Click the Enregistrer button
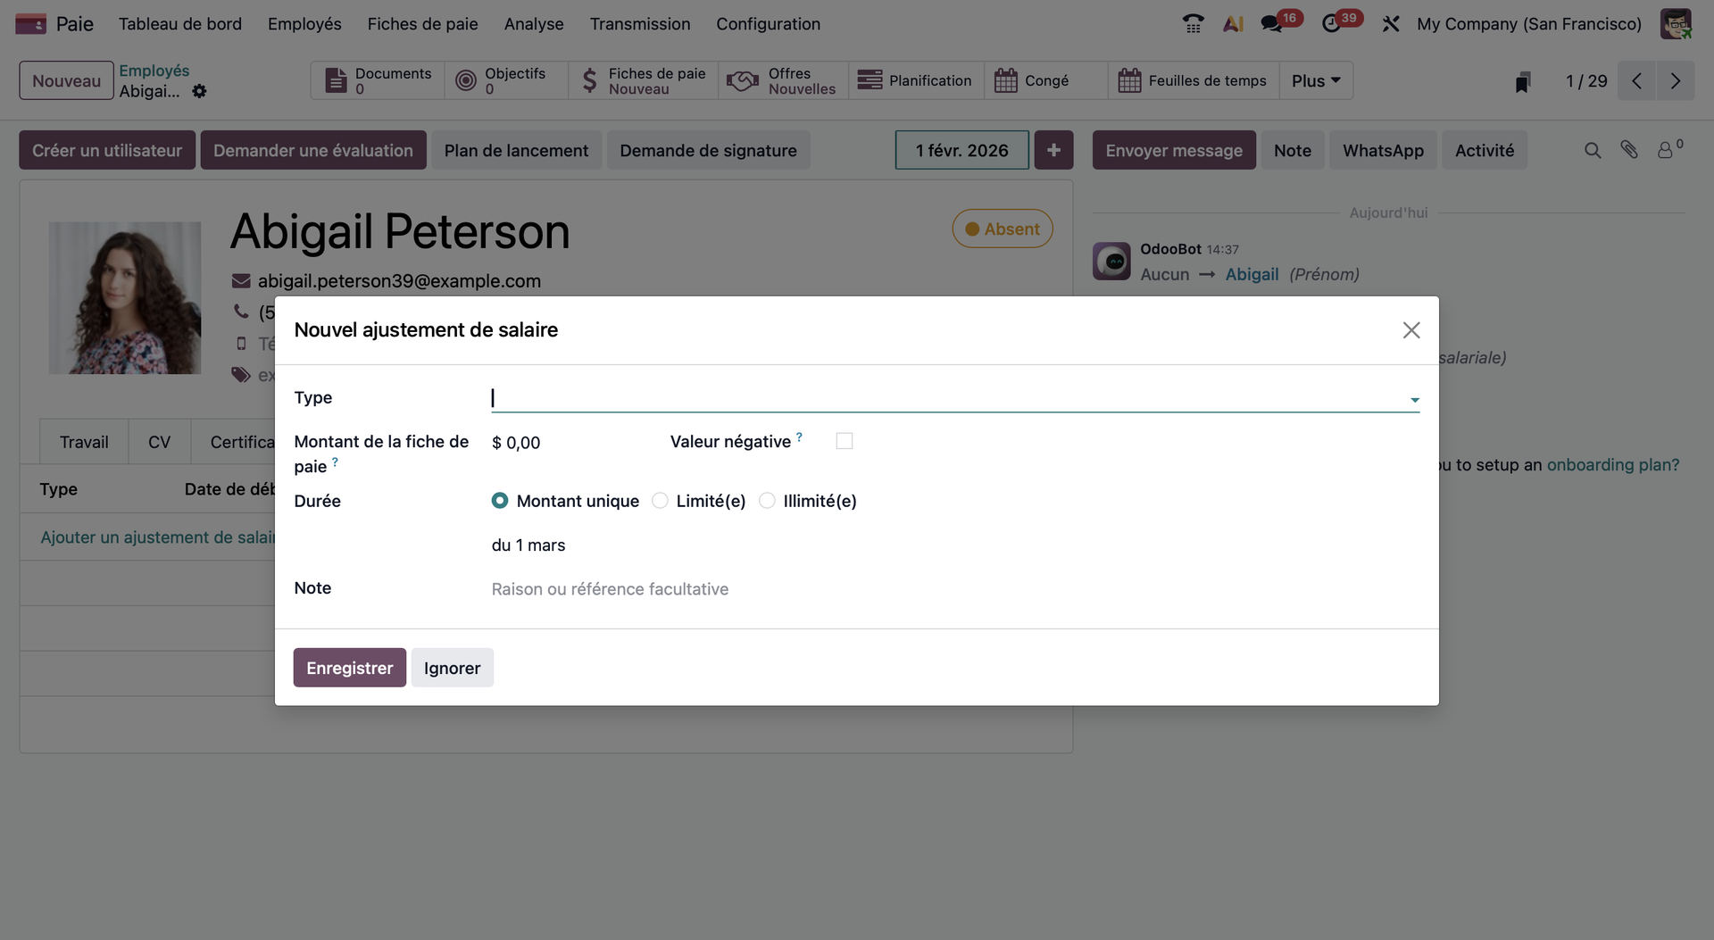 (349, 668)
